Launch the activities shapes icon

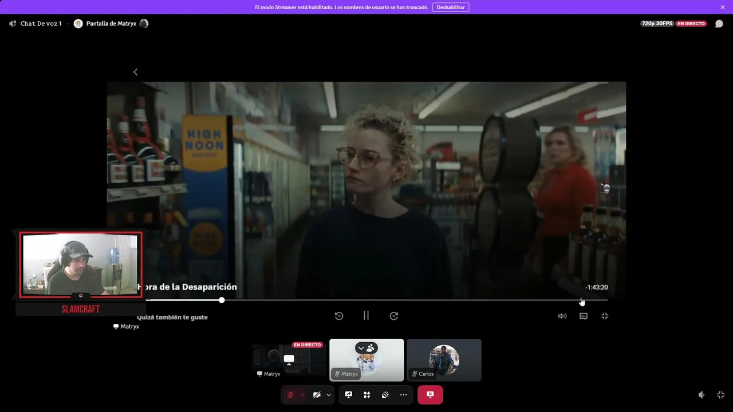[x=367, y=395]
